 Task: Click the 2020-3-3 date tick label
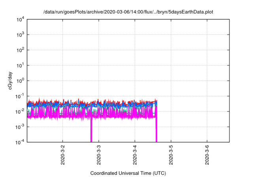[99, 155]
